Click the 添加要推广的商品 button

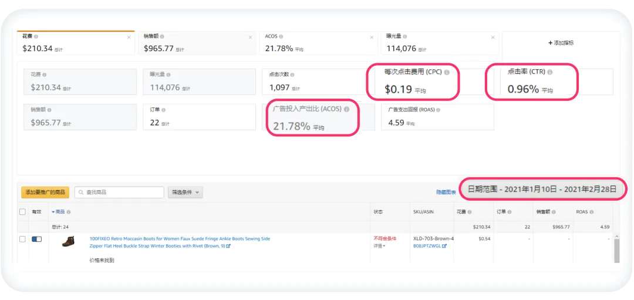tap(45, 192)
